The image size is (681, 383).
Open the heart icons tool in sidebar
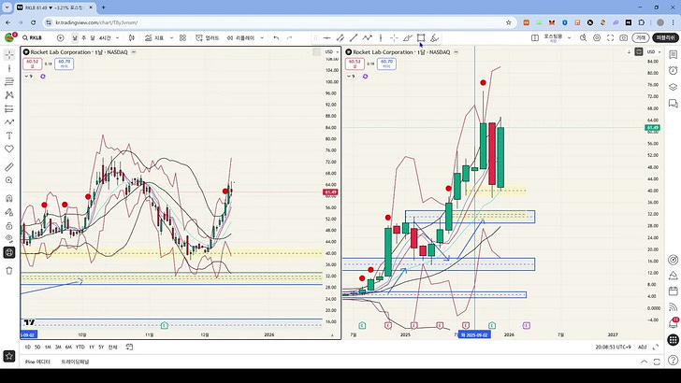tap(9, 149)
